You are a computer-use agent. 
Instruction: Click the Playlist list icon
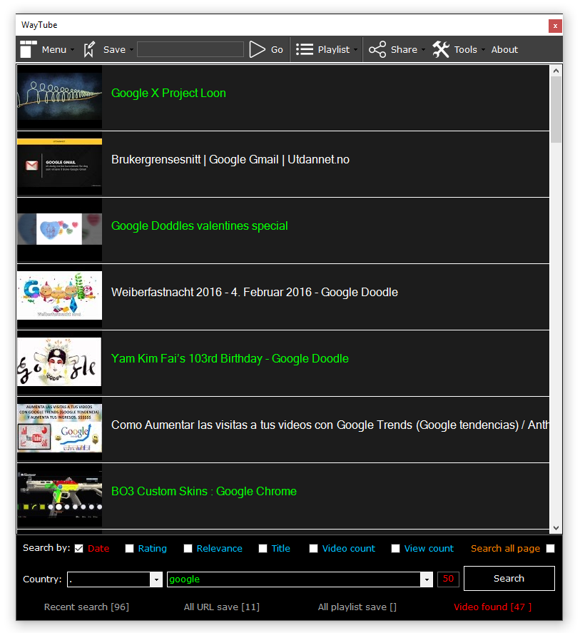pos(305,49)
